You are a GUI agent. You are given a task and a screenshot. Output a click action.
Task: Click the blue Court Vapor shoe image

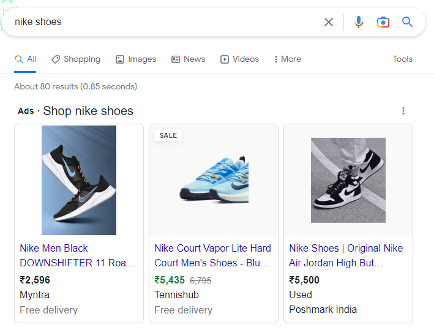[214, 179]
